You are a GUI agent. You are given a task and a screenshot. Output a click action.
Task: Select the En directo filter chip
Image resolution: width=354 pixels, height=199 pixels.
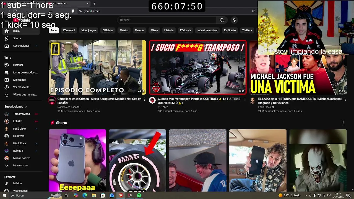pos(230,30)
